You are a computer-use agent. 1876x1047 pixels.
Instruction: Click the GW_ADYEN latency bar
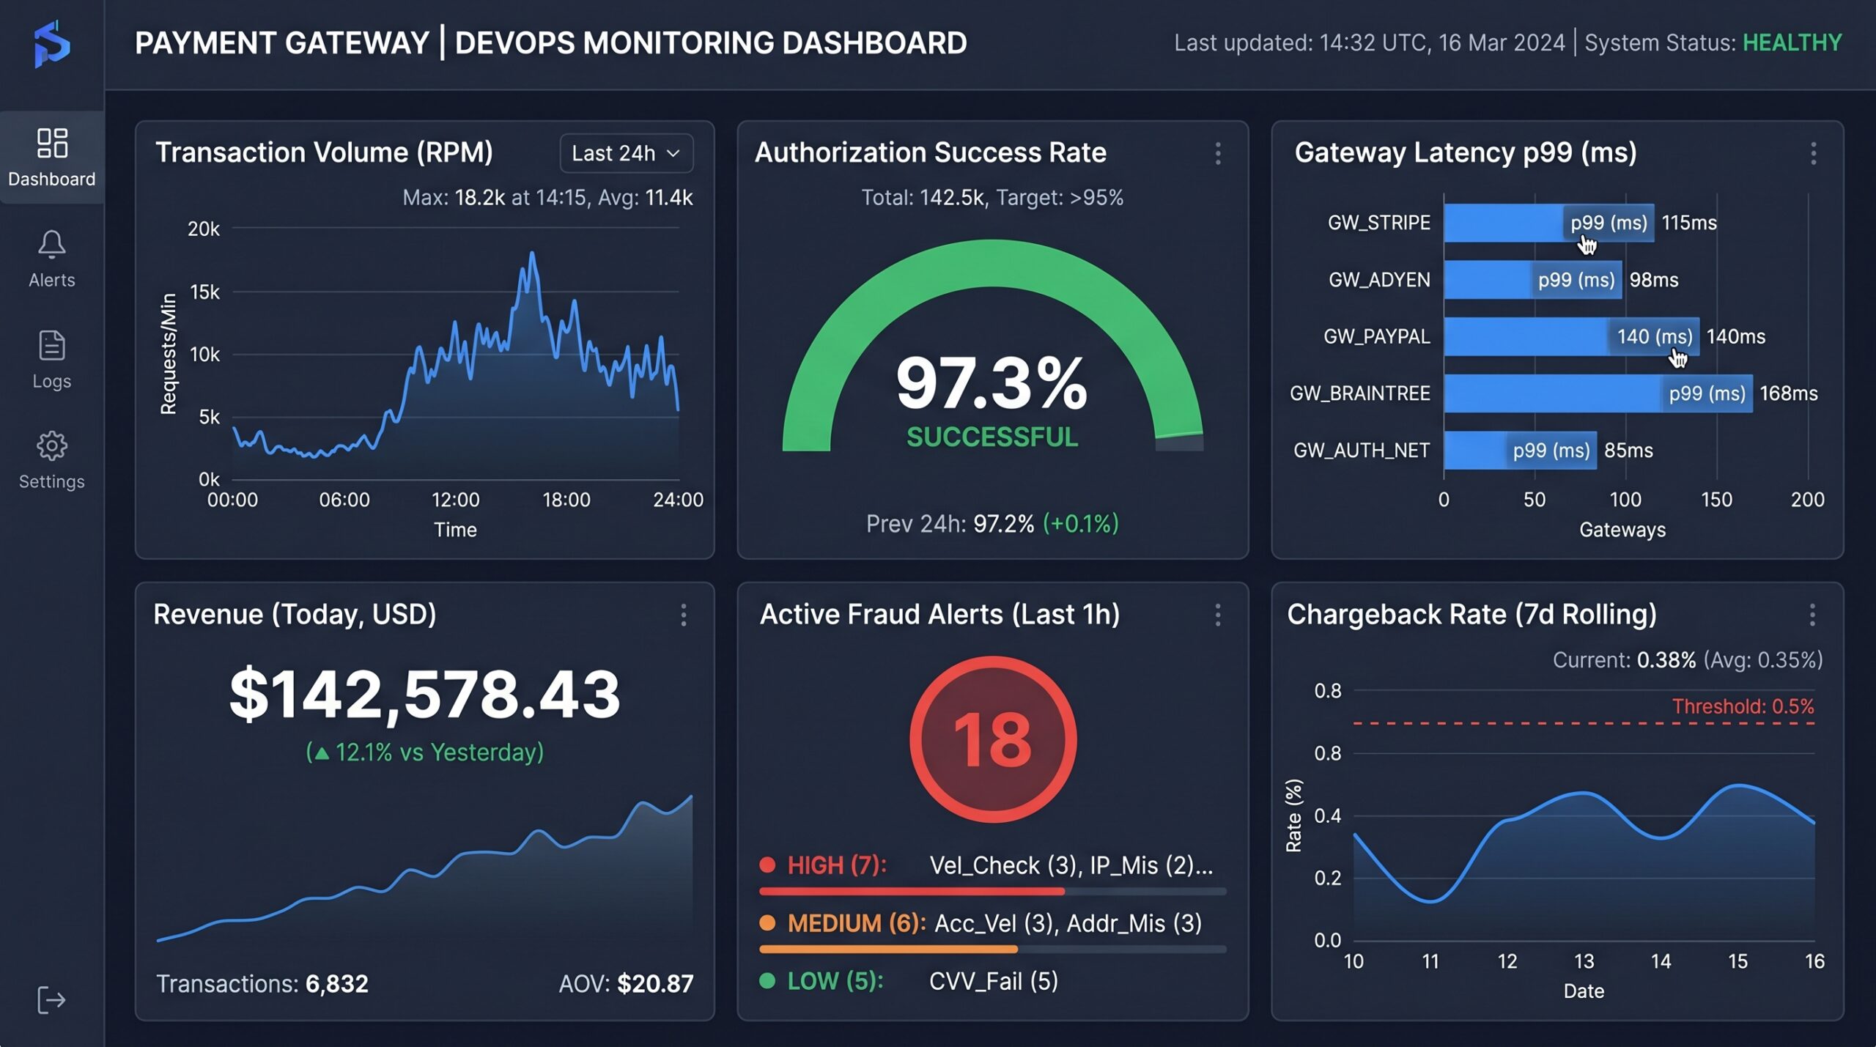pos(1532,280)
